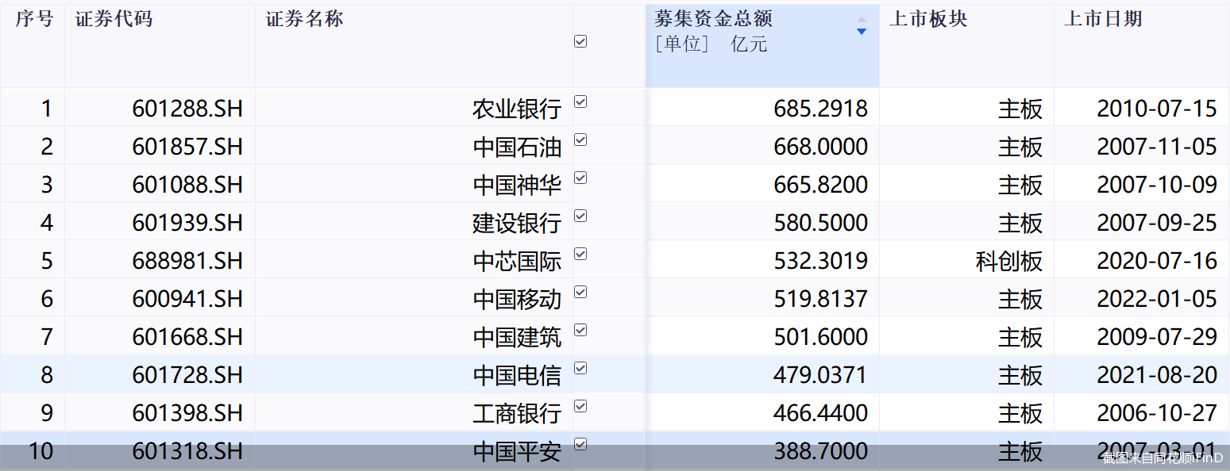1230x471 pixels.
Task: Click listing date 2010-07-15
Action: click(x=1157, y=109)
